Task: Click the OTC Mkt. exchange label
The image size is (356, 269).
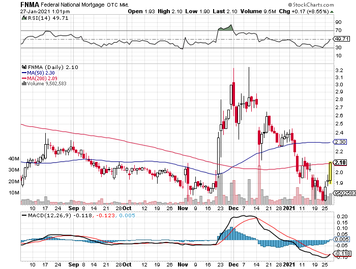Action: 118,5
